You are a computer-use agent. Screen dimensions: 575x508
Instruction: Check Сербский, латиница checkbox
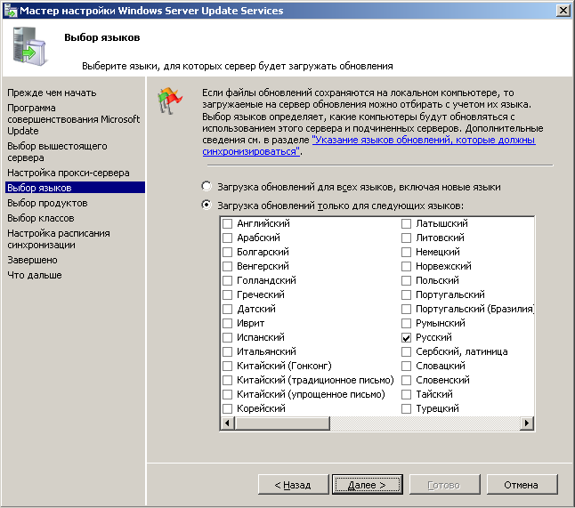click(x=406, y=351)
